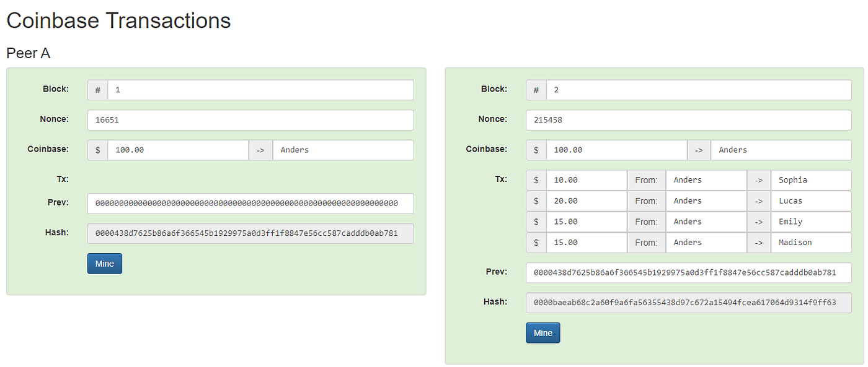Edit Block 1 coinbase amount 100.00

(x=179, y=150)
